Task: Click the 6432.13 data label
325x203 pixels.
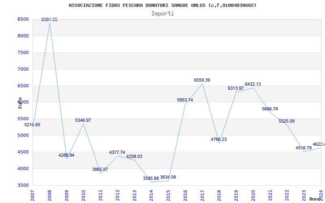Action: click(x=253, y=84)
